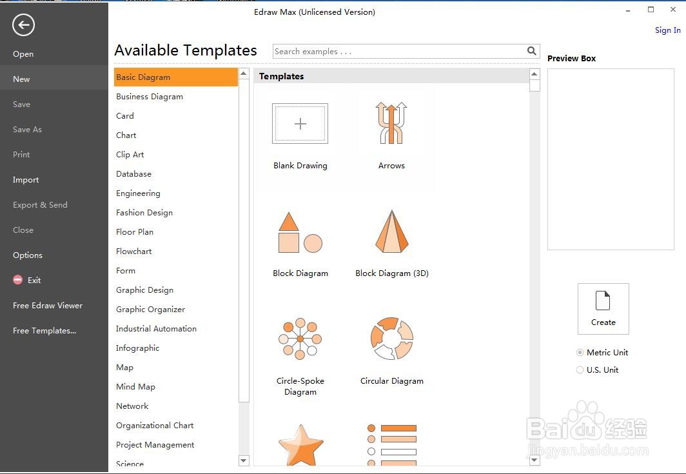Select Basic Diagram category
686x474 pixels.
coord(176,77)
